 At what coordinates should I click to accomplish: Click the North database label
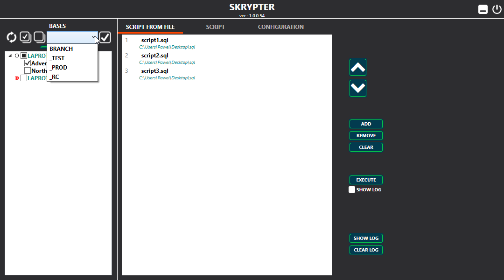[39, 71]
